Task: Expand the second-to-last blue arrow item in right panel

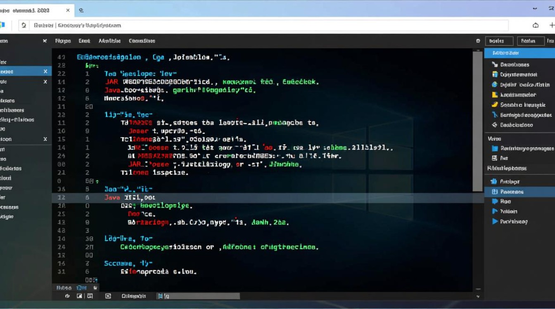Action: point(495,211)
